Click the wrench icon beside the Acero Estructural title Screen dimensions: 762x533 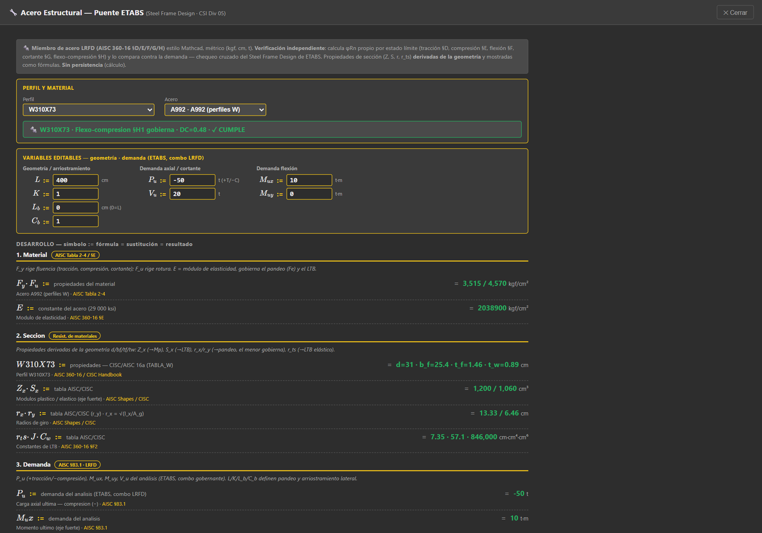click(13, 13)
